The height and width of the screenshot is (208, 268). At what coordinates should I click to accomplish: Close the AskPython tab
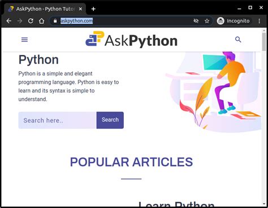click(x=80, y=9)
